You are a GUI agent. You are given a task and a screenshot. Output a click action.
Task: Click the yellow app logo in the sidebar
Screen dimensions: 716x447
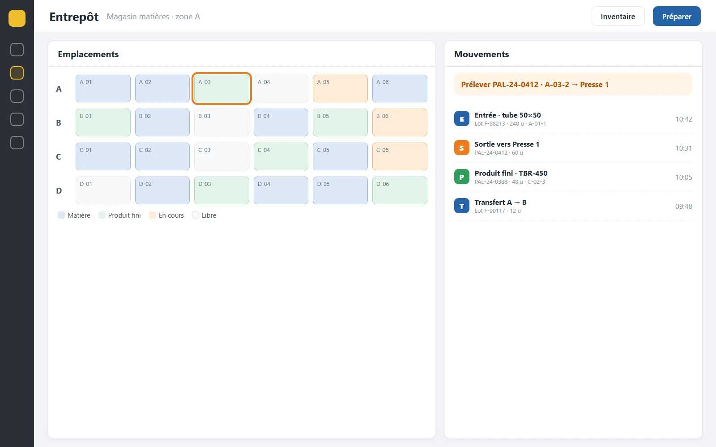(17, 18)
